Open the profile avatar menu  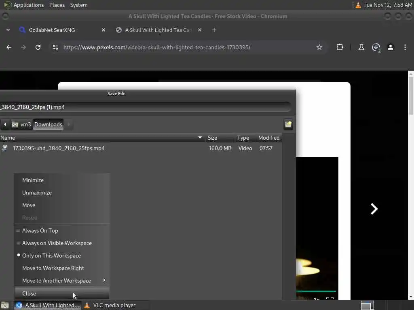[391, 47]
